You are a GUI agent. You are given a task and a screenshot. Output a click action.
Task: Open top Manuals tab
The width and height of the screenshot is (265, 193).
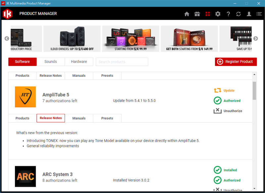click(79, 76)
